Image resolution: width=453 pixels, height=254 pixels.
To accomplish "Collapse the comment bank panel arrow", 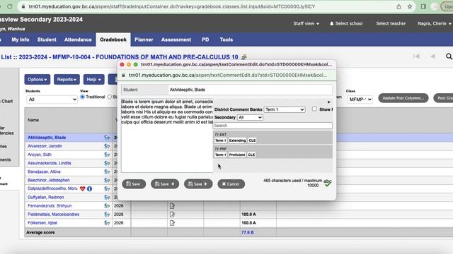I will point(328,102).
